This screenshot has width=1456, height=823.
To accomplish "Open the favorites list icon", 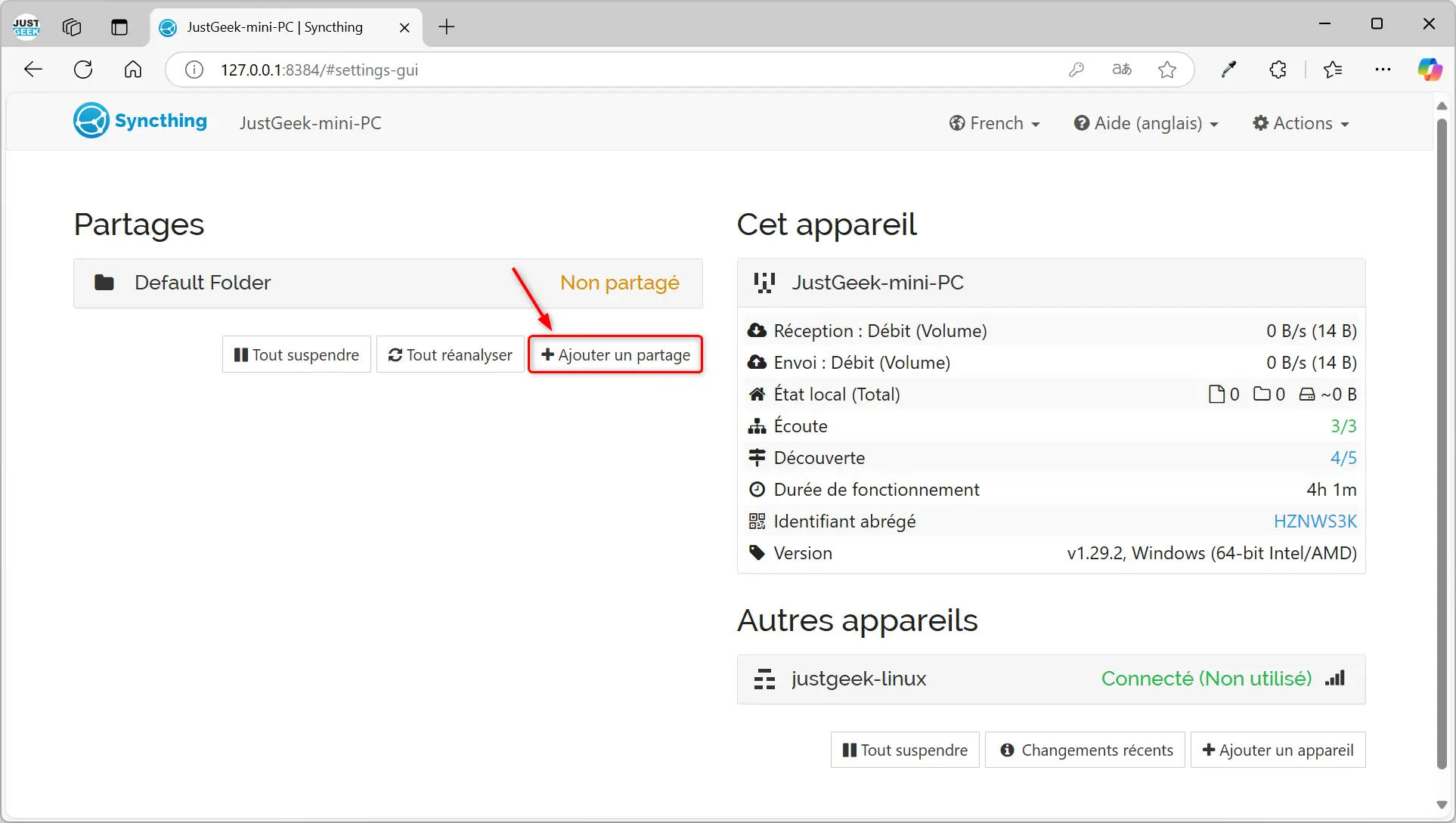I will pyautogui.click(x=1333, y=70).
